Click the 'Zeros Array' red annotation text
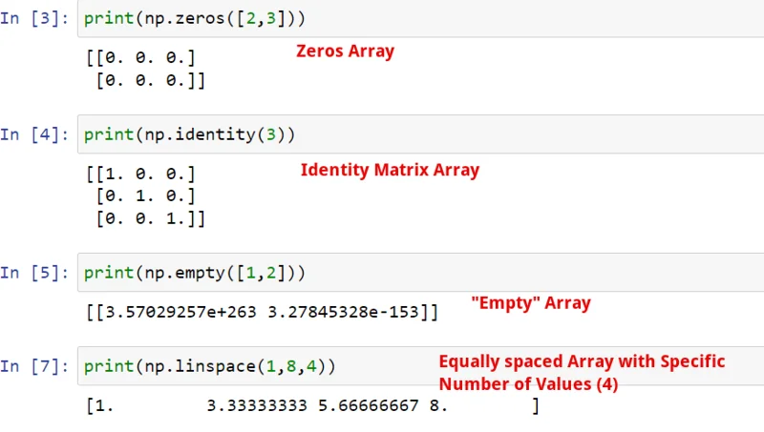 345,51
